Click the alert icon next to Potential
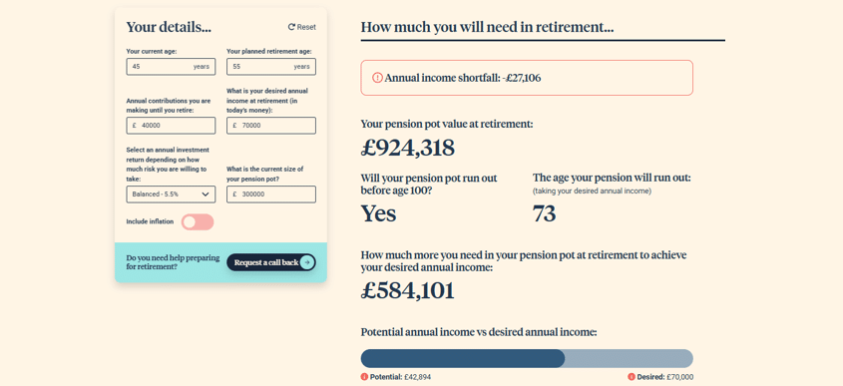Viewport: 843px width, 386px height. coord(364,377)
